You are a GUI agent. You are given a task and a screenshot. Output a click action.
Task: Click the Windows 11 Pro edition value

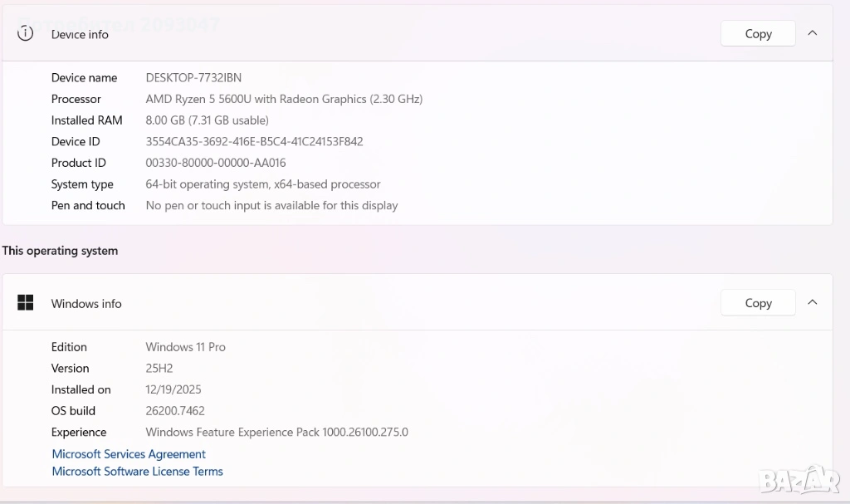(185, 347)
